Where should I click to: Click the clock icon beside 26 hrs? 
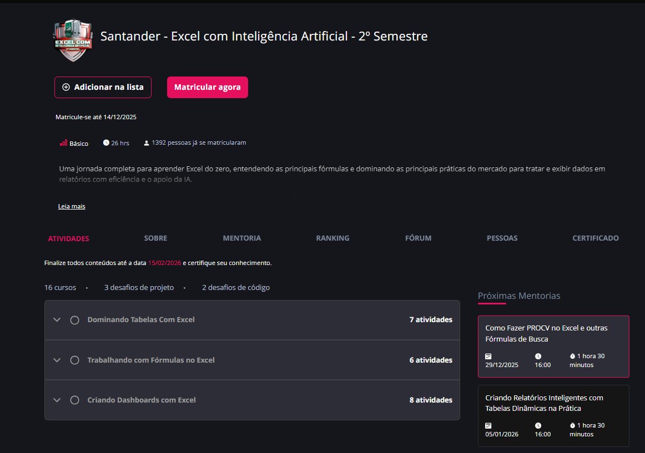tap(106, 142)
